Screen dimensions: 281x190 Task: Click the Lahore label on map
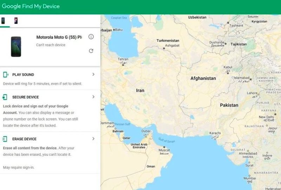pos(252,93)
